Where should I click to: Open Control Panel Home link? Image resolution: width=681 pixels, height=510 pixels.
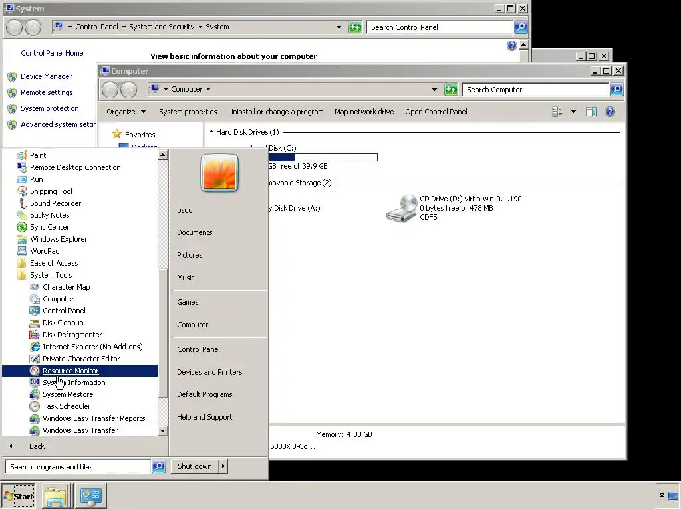pyautogui.click(x=52, y=53)
